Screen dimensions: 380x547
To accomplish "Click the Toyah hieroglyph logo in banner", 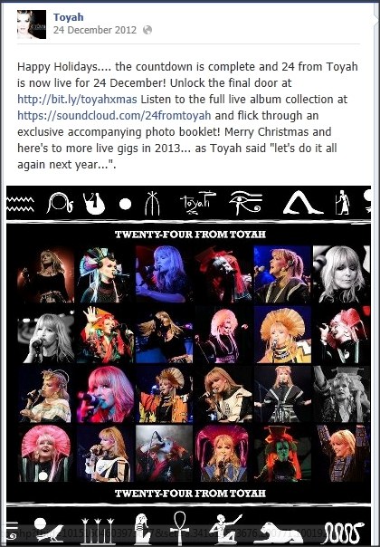I will click(197, 202).
